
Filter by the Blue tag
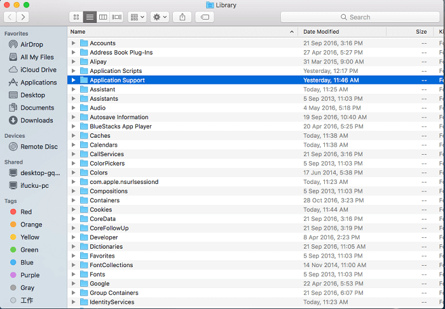(x=27, y=263)
